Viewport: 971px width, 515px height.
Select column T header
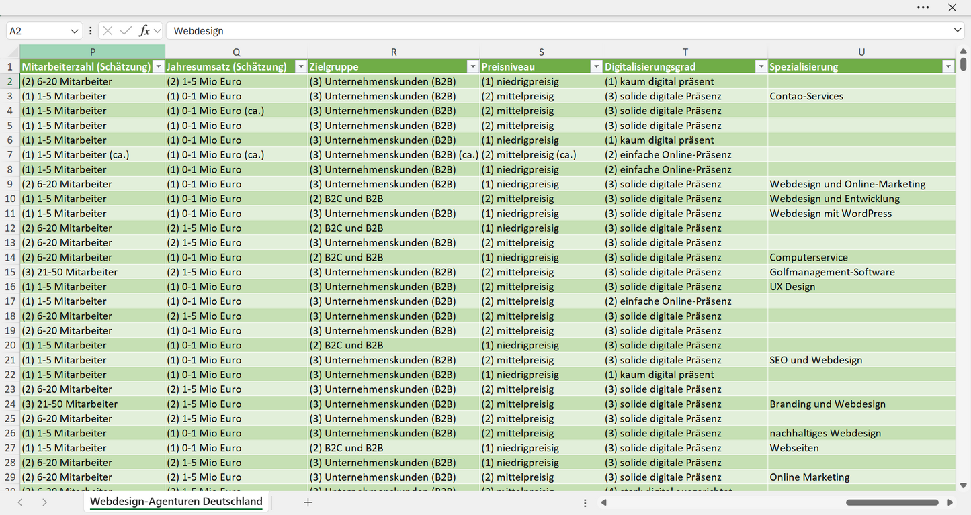(x=685, y=52)
